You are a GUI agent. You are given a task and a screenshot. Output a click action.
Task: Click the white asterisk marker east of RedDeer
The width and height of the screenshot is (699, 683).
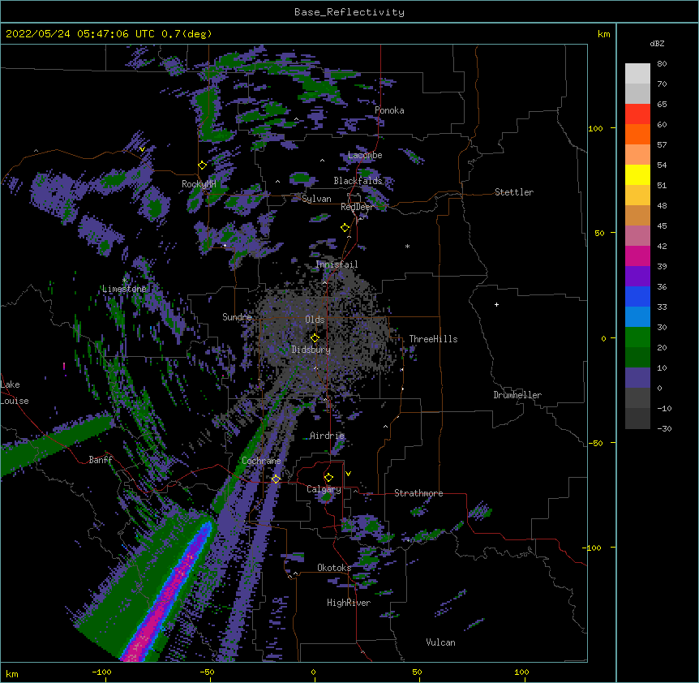click(x=407, y=247)
